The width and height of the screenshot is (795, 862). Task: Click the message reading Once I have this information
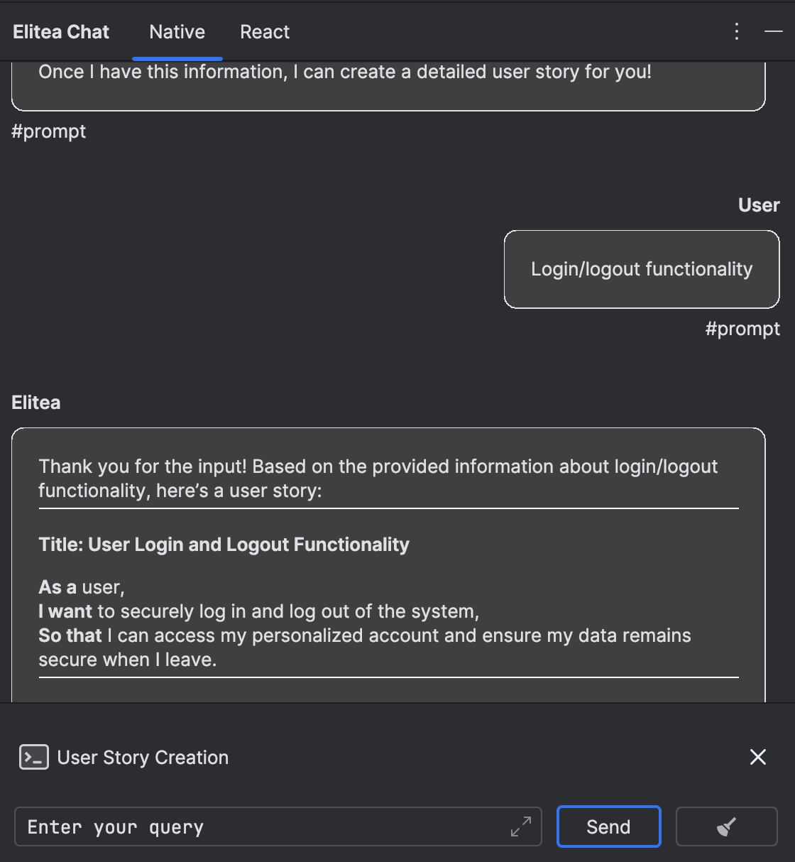click(x=345, y=72)
